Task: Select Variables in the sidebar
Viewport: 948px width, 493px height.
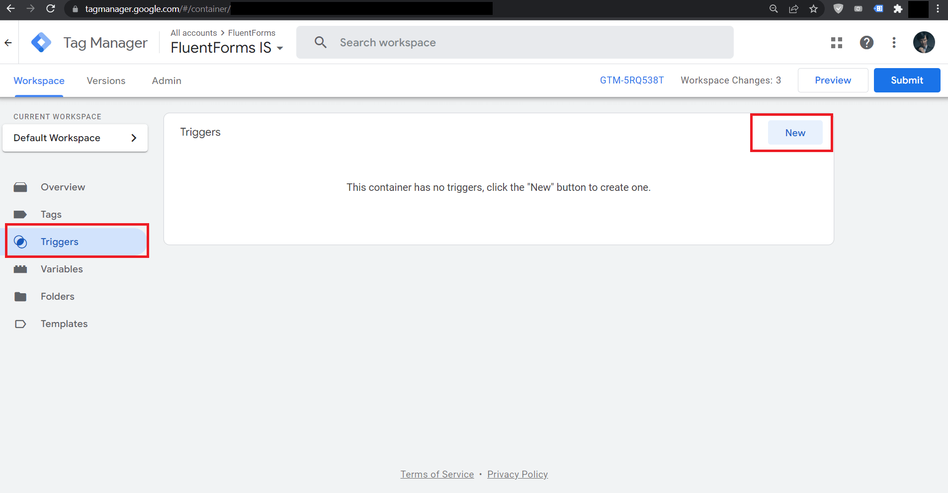Action: point(62,269)
